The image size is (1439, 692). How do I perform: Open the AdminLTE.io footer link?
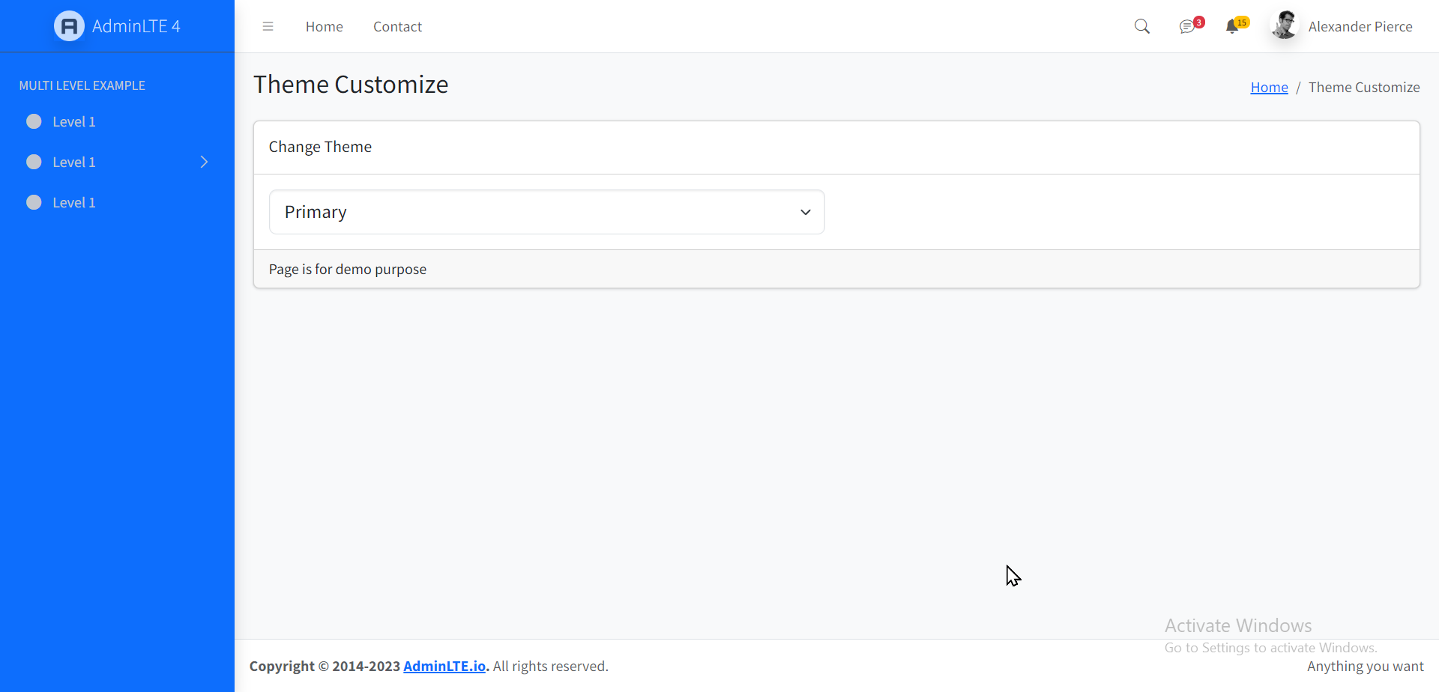[444, 666]
